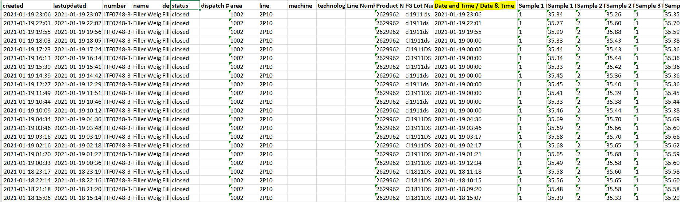Select Date & Time cell '2021-01-18 09:20'

tap(475, 189)
